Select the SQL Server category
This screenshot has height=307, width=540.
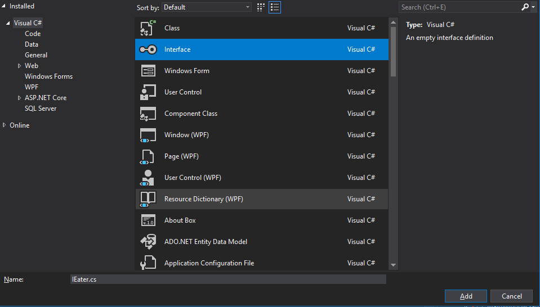(x=41, y=109)
